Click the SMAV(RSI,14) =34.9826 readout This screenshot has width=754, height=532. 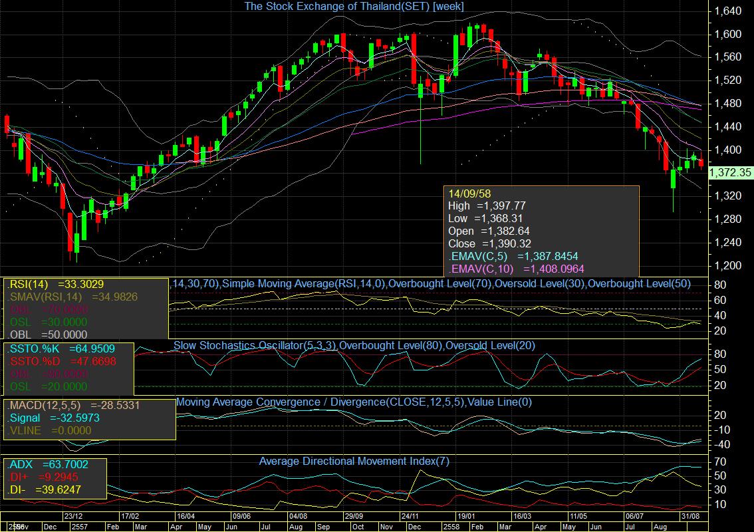tap(72, 297)
